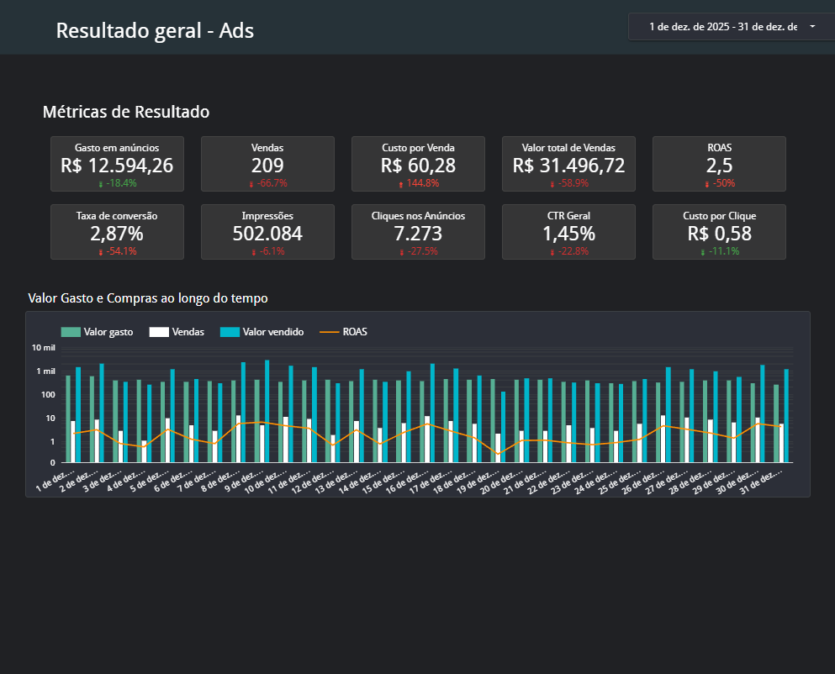The height and width of the screenshot is (674, 835).
Task: Click the date range dropdown arrow
Action: (x=812, y=27)
